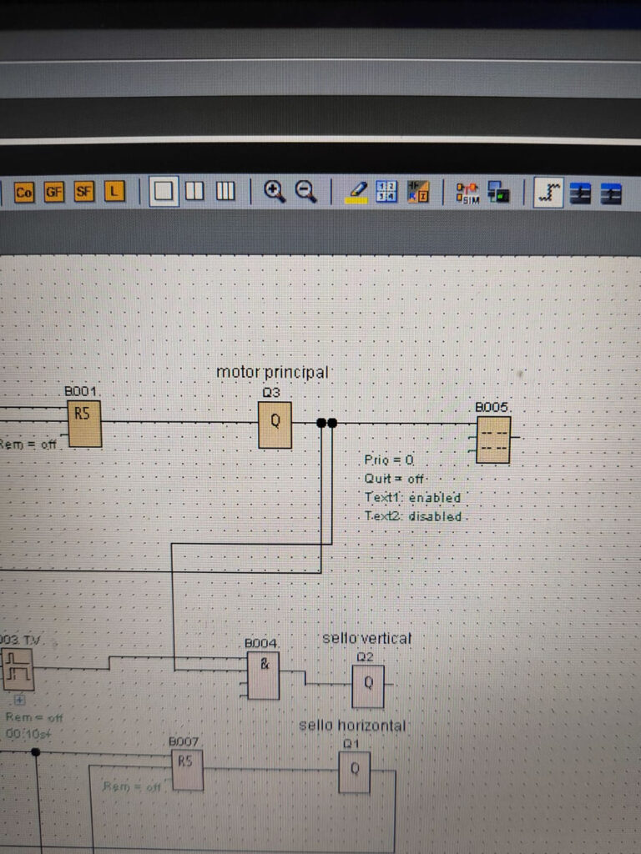The height and width of the screenshot is (854, 641).
Task: Click the numbered grid toolbar icon
Action: [386, 192]
